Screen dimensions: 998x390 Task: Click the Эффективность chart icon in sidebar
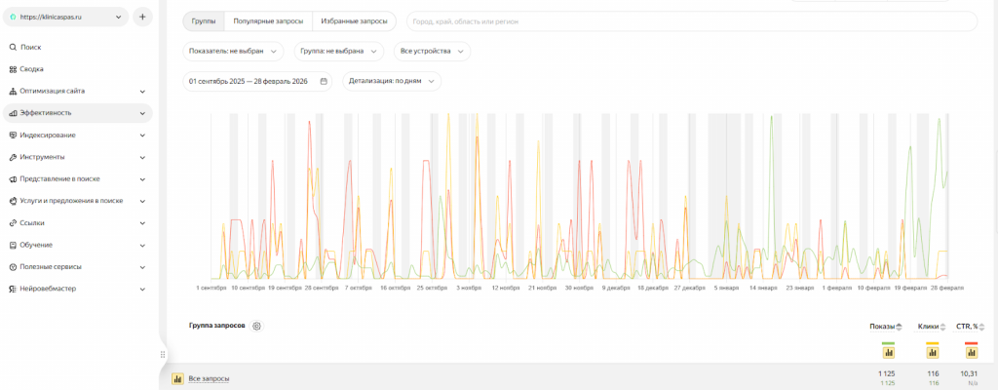pyautogui.click(x=13, y=113)
